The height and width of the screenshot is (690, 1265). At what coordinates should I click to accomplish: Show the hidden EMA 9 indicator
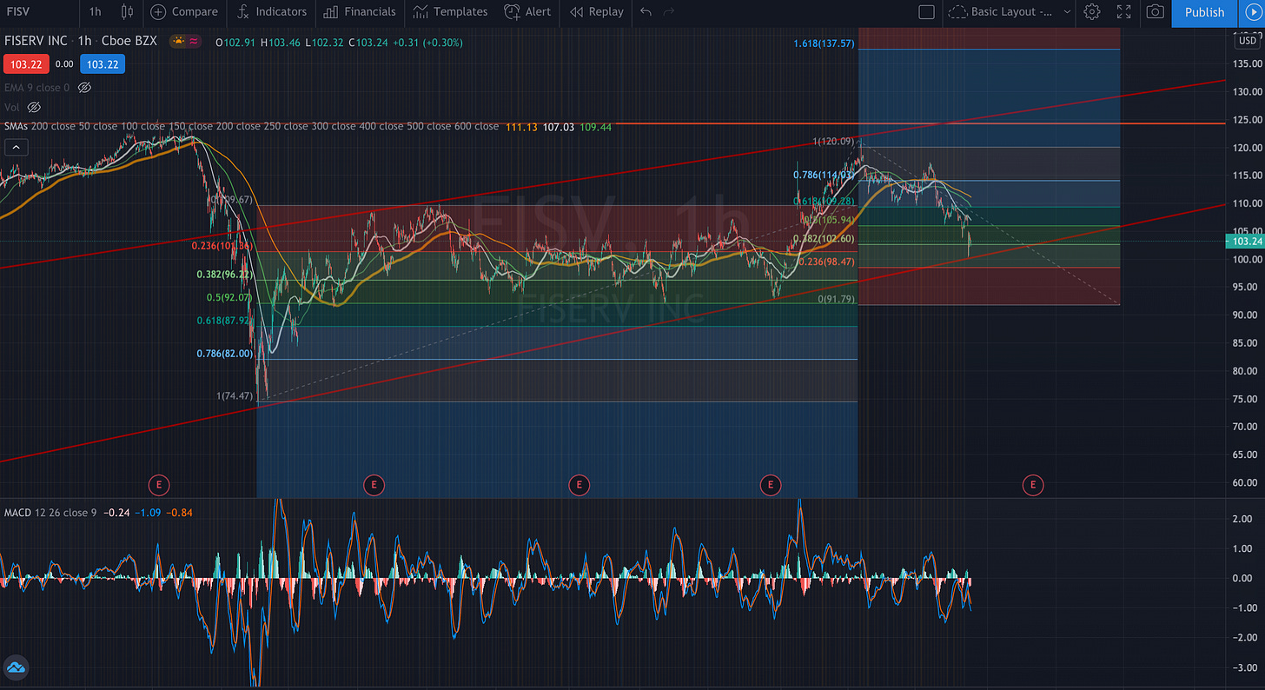[x=84, y=88]
